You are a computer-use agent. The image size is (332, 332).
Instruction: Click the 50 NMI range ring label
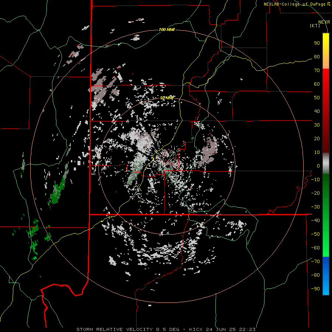(167, 98)
